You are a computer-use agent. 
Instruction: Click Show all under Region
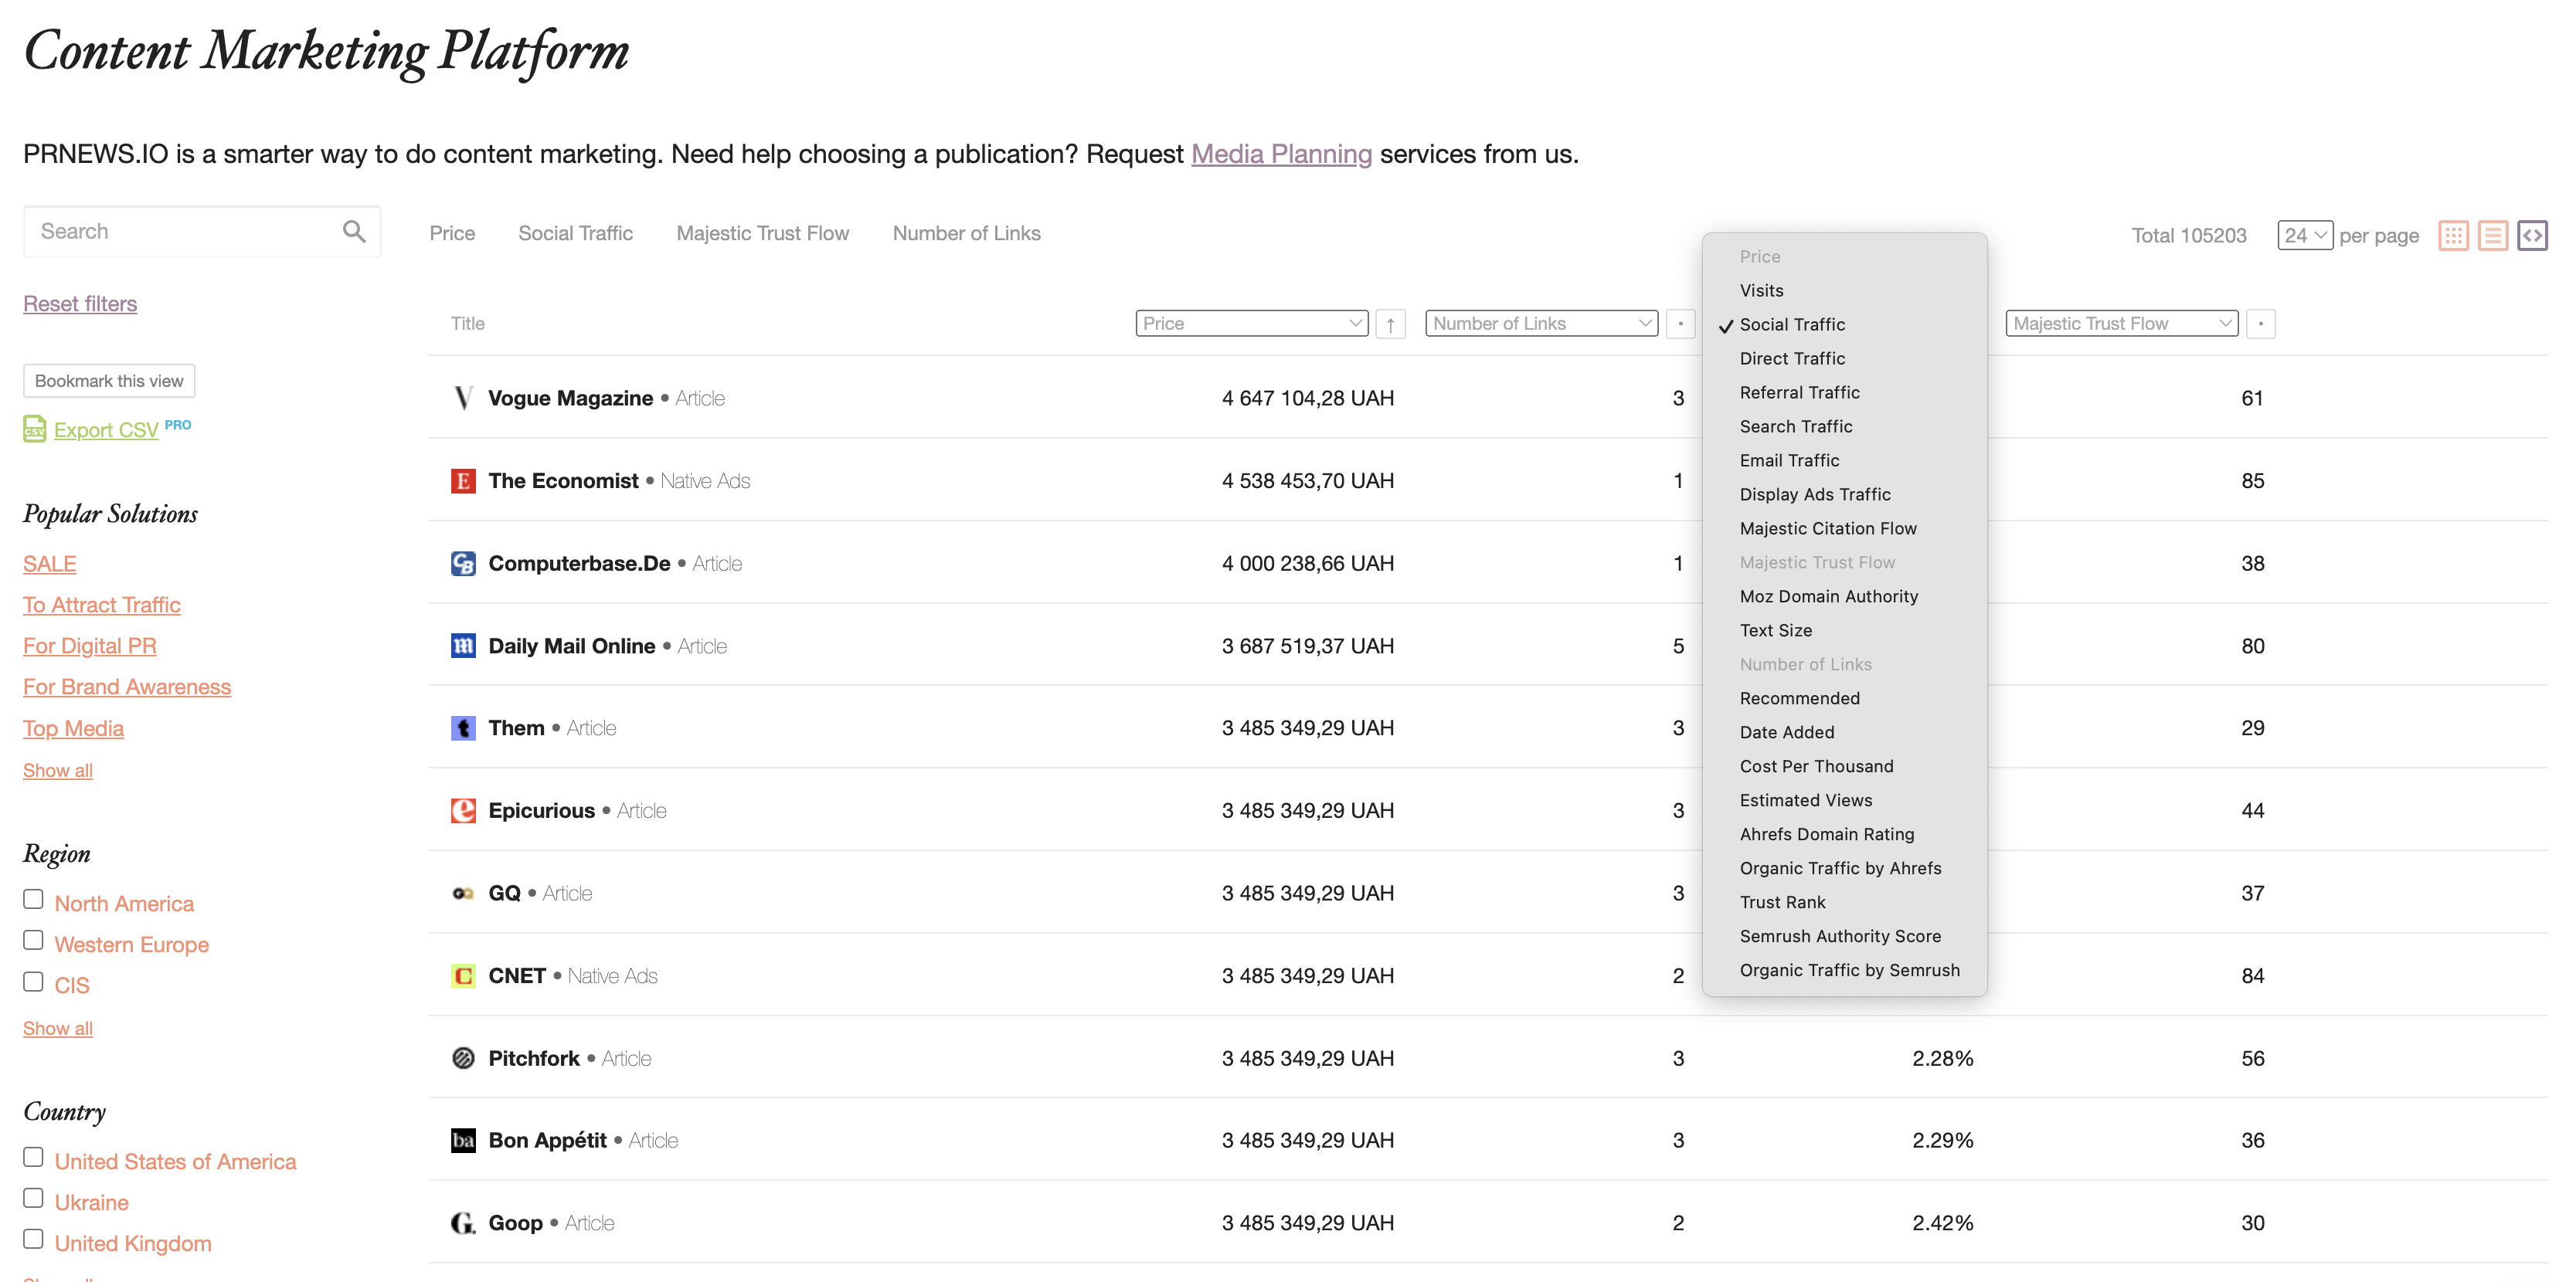(x=58, y=1028)
